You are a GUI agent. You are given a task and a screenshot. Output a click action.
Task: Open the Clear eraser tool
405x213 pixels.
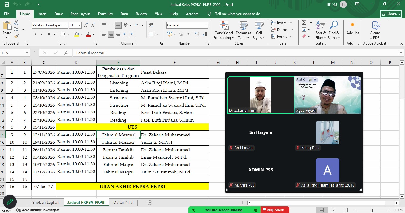pos(304,36)
